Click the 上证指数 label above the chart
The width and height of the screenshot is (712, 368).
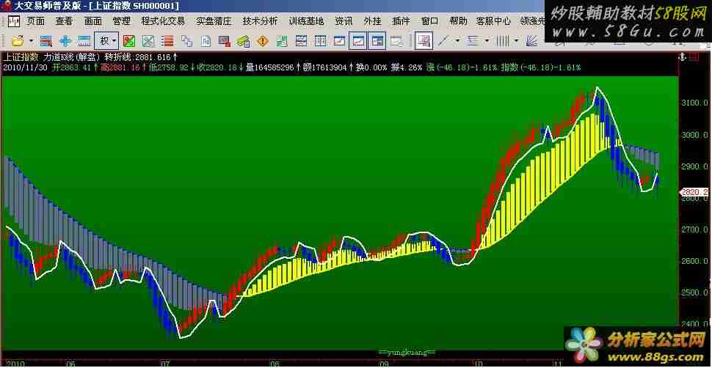pyautogui.click(x=21, y=58)
